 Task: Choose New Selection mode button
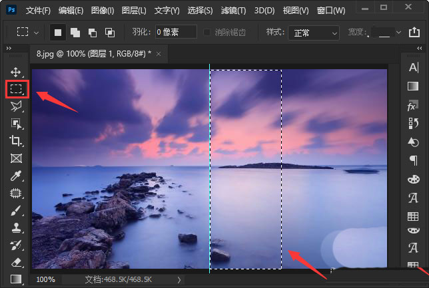point(58,32)
